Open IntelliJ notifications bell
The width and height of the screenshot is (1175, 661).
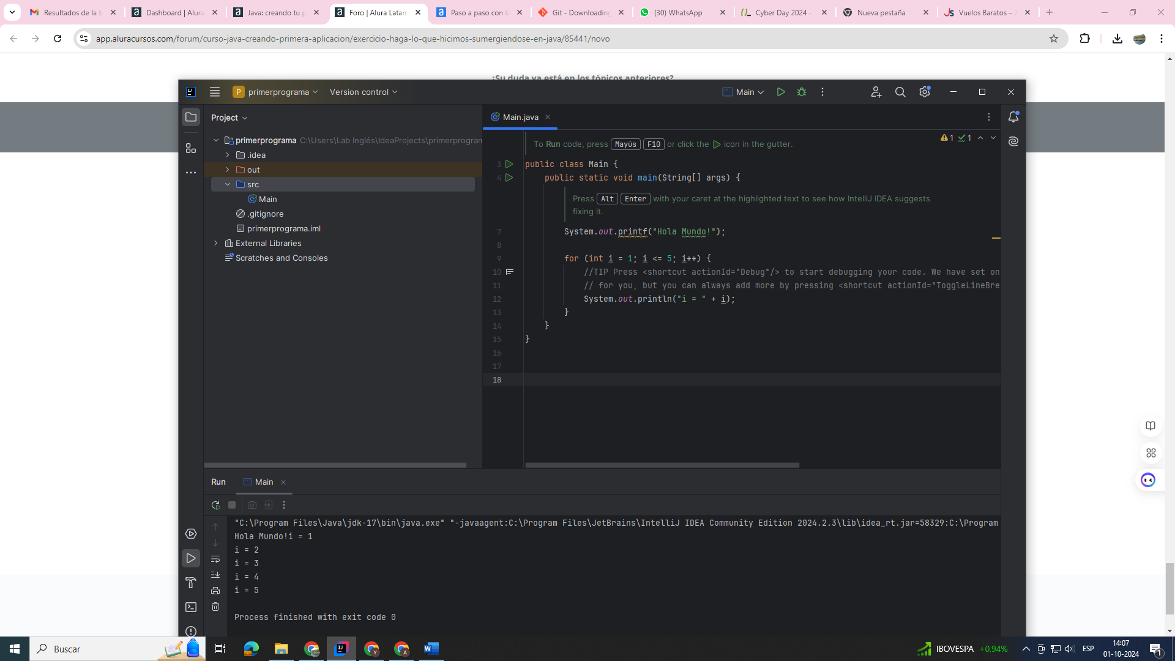point(1013,116)
